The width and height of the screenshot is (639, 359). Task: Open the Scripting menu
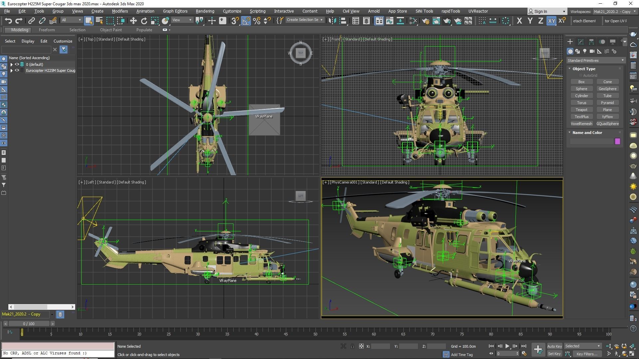tap(258, 11)
